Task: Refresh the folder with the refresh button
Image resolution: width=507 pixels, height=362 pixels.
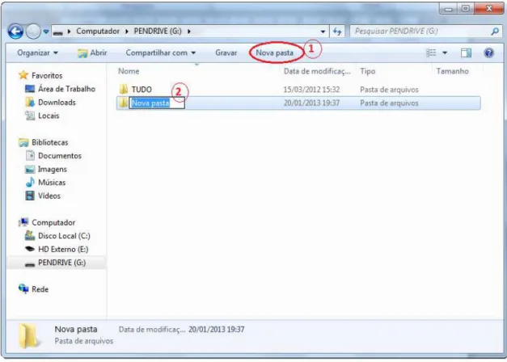Action: [x=337, y=32]
